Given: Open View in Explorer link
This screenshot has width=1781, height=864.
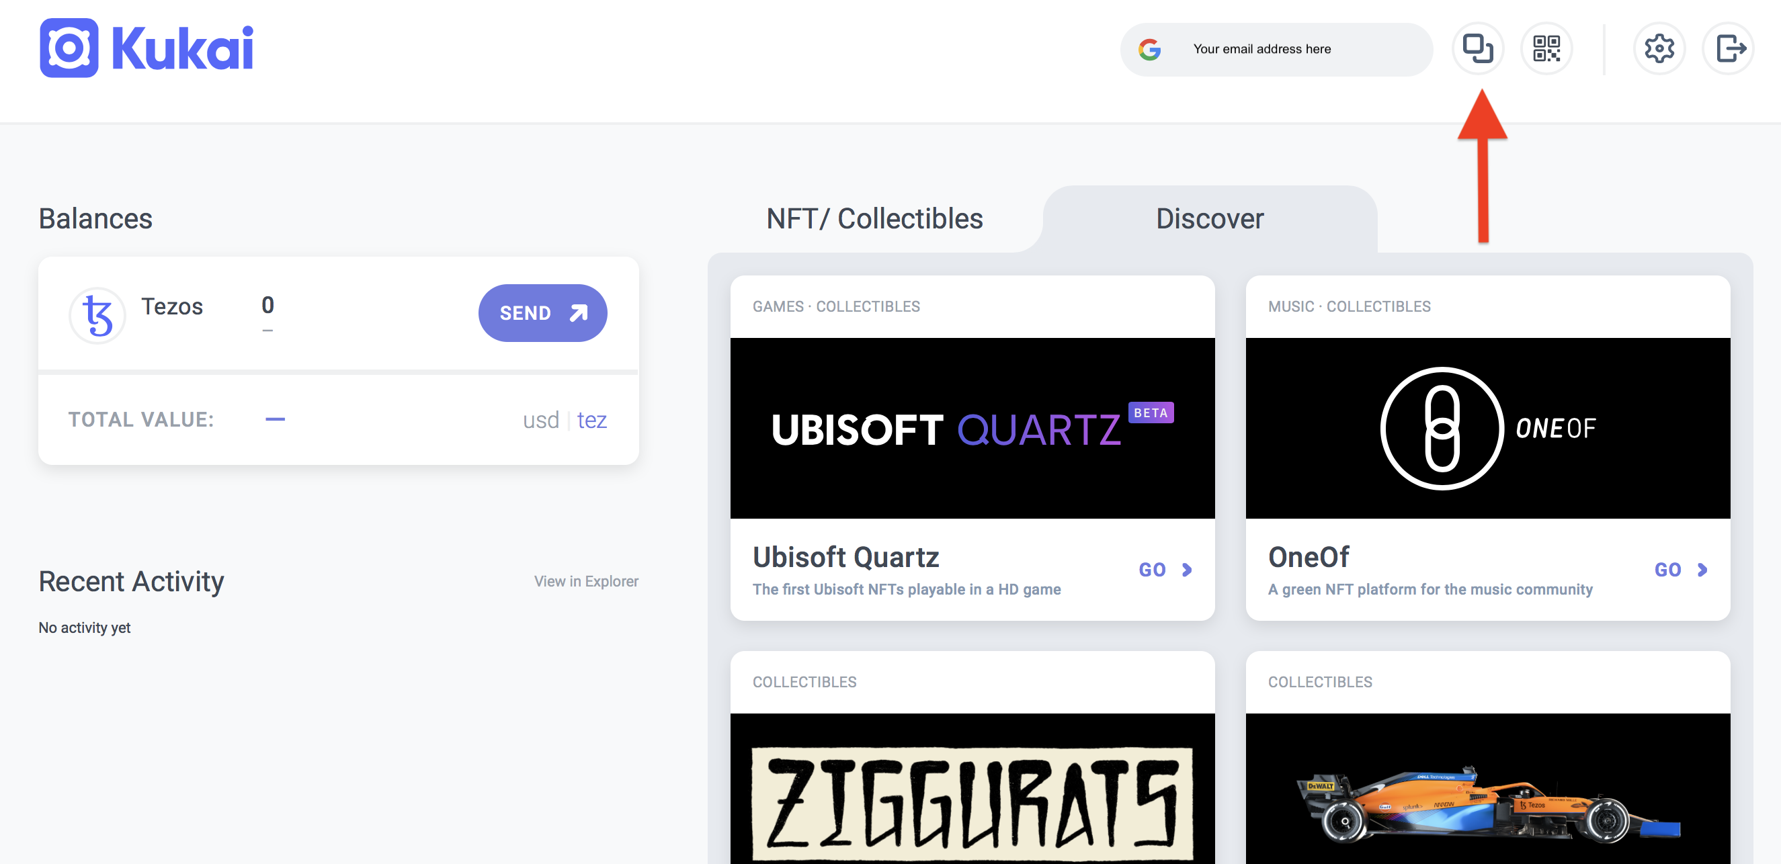Looking at the screenshot, I should (x=586, y=581).
